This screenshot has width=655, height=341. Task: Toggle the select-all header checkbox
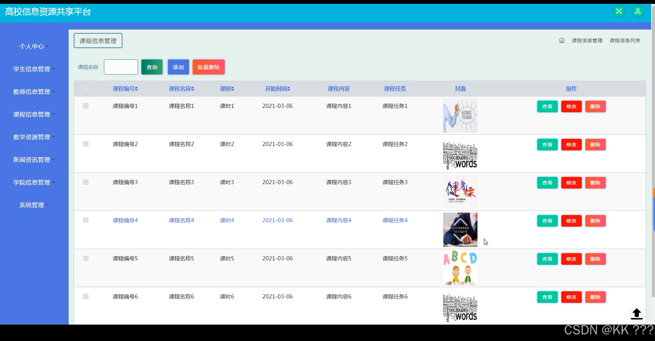coord(86,89)
